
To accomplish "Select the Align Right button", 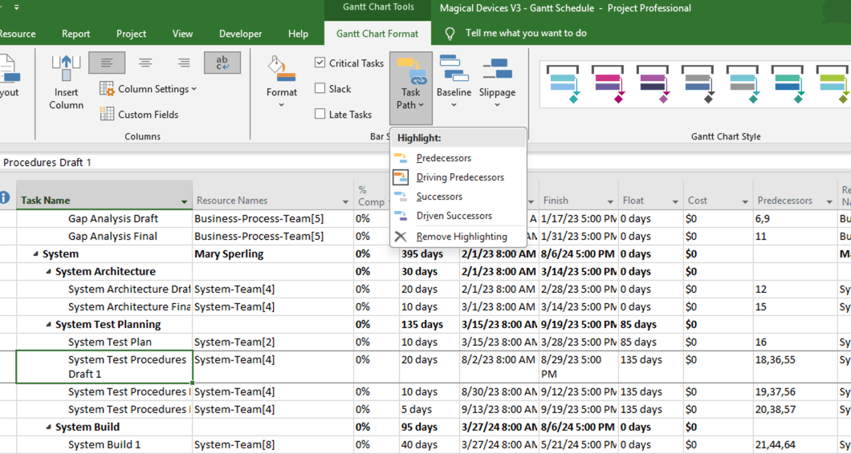I will tap(183, 63).
